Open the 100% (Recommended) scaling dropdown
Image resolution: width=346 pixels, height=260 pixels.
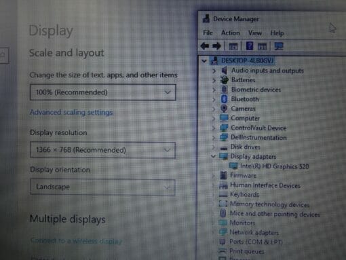click(103, 92)
